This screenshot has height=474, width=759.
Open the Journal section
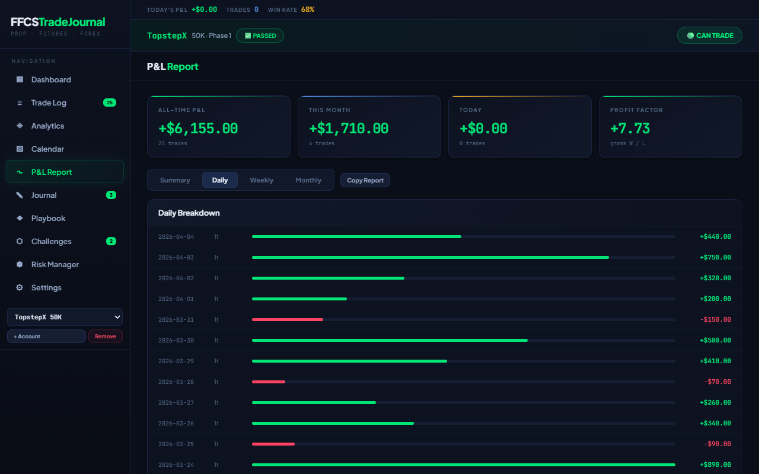pos(65,195)
